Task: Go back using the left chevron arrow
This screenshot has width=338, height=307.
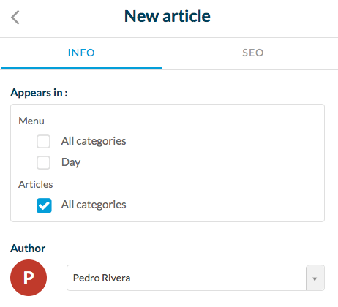Action: pos(15,18)
